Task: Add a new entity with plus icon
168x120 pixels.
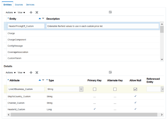Action: [x=31, y=12]
